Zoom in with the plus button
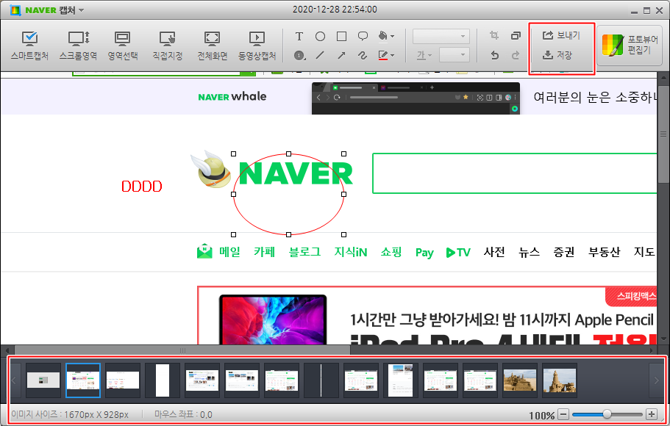The width and height of the screenshot is (670, 426). pyautogui.click(x=652, y=414)
